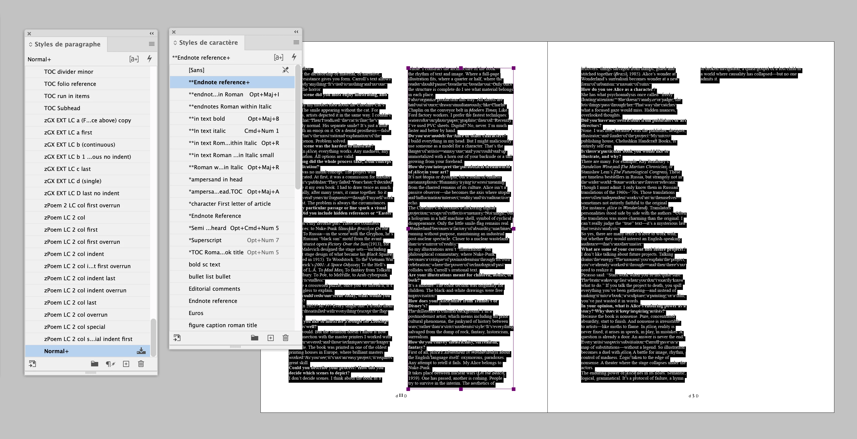Open the Styles de caractère panel menu
The height and width of the screenshot is (439, 857).
click(x=296, y=42)
